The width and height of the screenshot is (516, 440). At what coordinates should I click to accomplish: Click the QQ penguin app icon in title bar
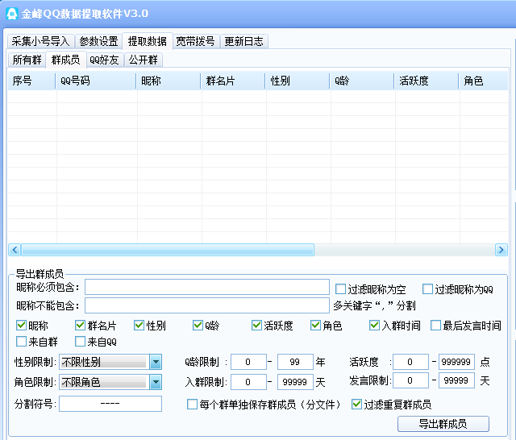point(12,14)
